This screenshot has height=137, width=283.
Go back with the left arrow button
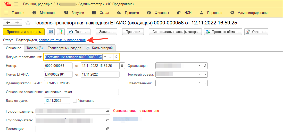[x=8, y=23]
